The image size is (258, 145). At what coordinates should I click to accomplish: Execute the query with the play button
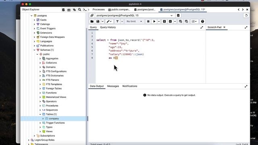coord(154,21)
